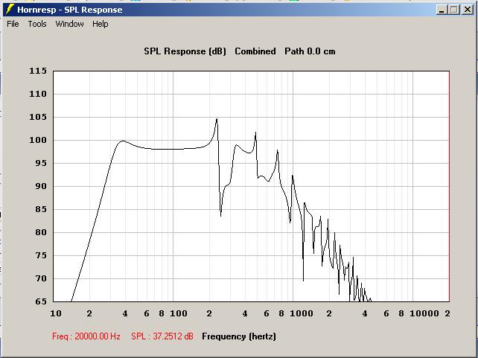Click the 100 dB y-axis label
The image size is (478, 358).
(x=38, y=140)
